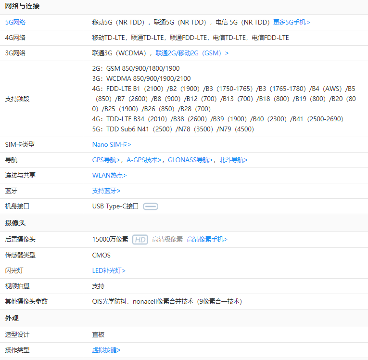Click the LED补光灯 link
Viewport: 368px width, 360px height.
(x=109, y=270)
